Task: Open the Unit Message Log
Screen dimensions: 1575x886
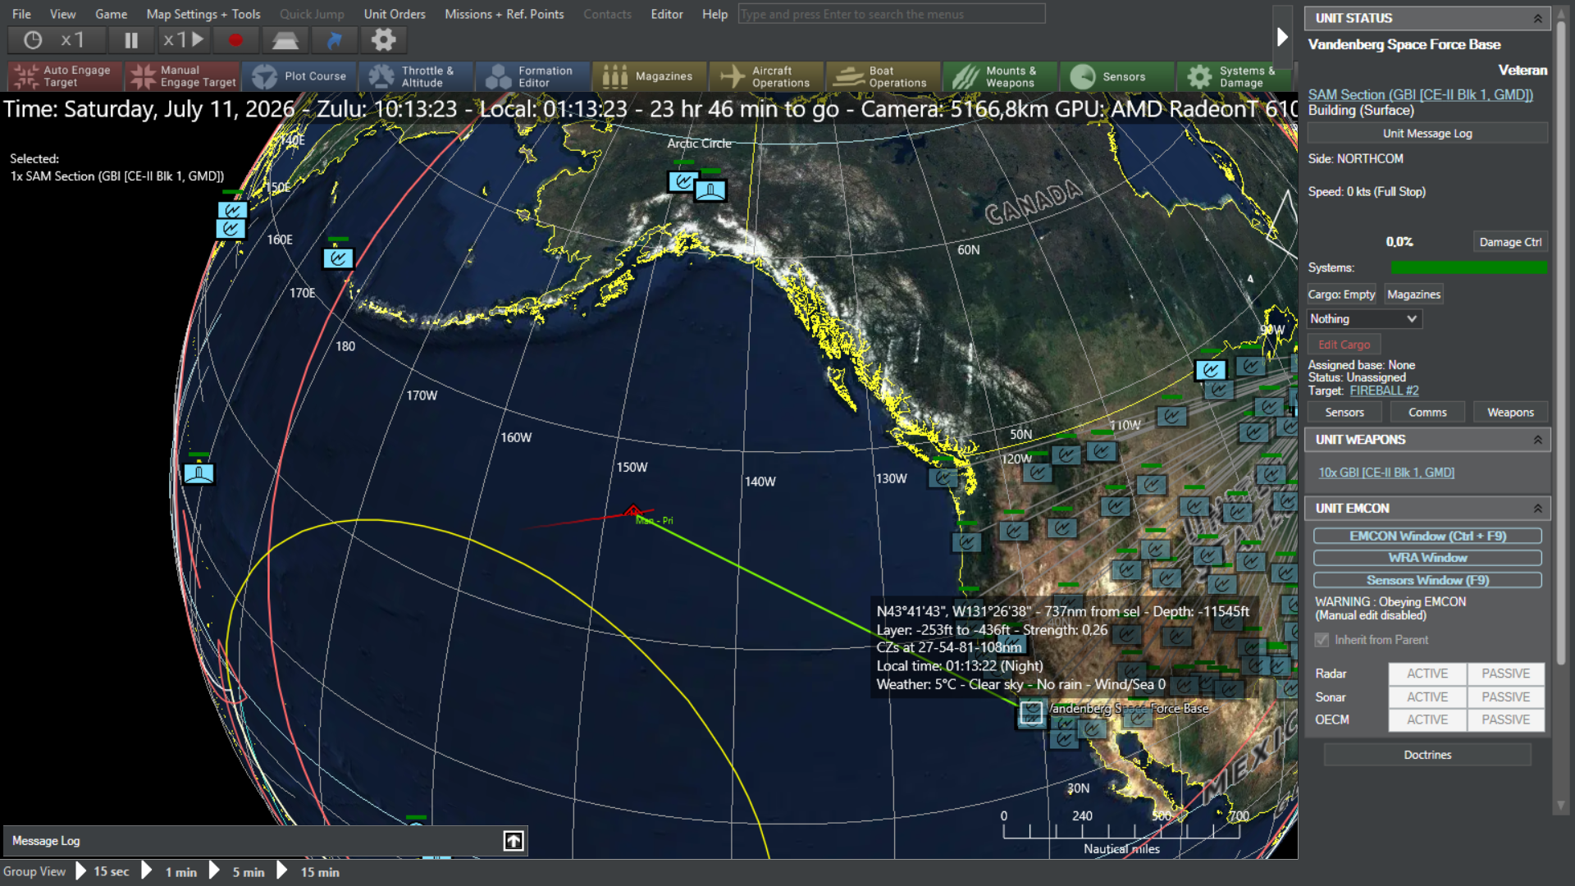Action: click(x=1427, y=134)
